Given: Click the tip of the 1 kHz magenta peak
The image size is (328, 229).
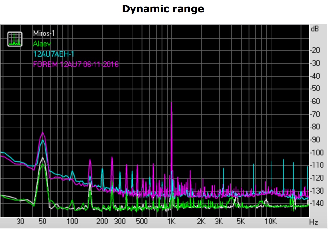Looking at the screenshot, I should pos(171,103).
